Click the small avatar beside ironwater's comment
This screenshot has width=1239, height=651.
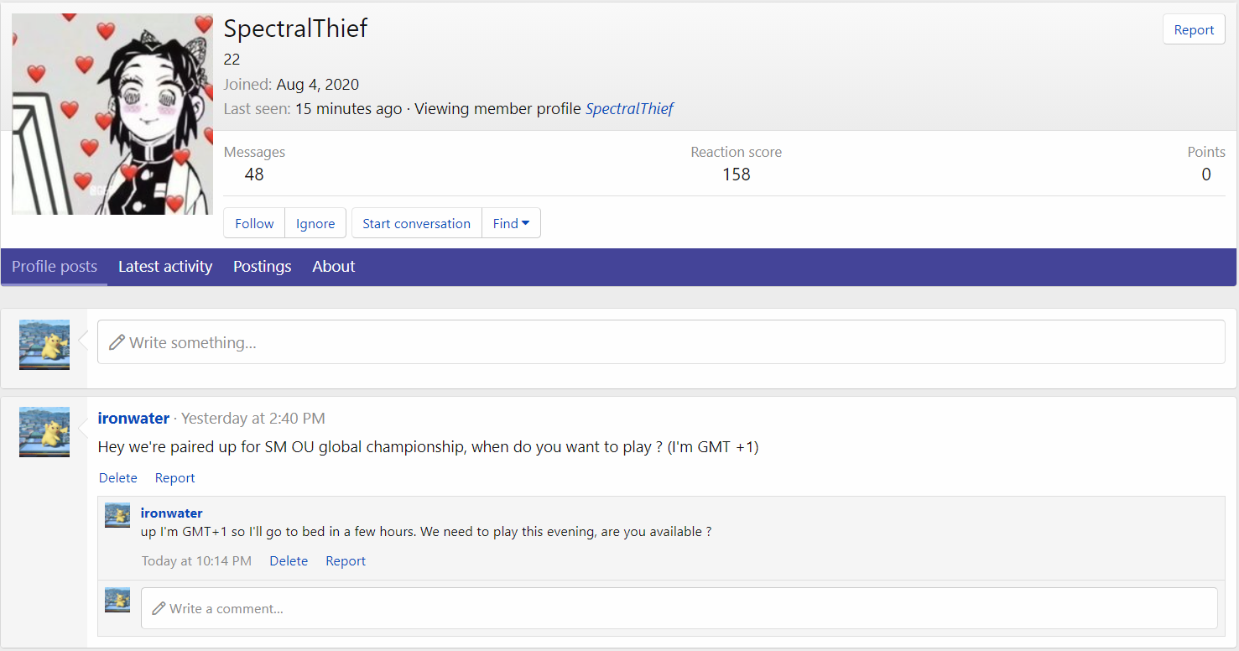click(x=117, y=515)
